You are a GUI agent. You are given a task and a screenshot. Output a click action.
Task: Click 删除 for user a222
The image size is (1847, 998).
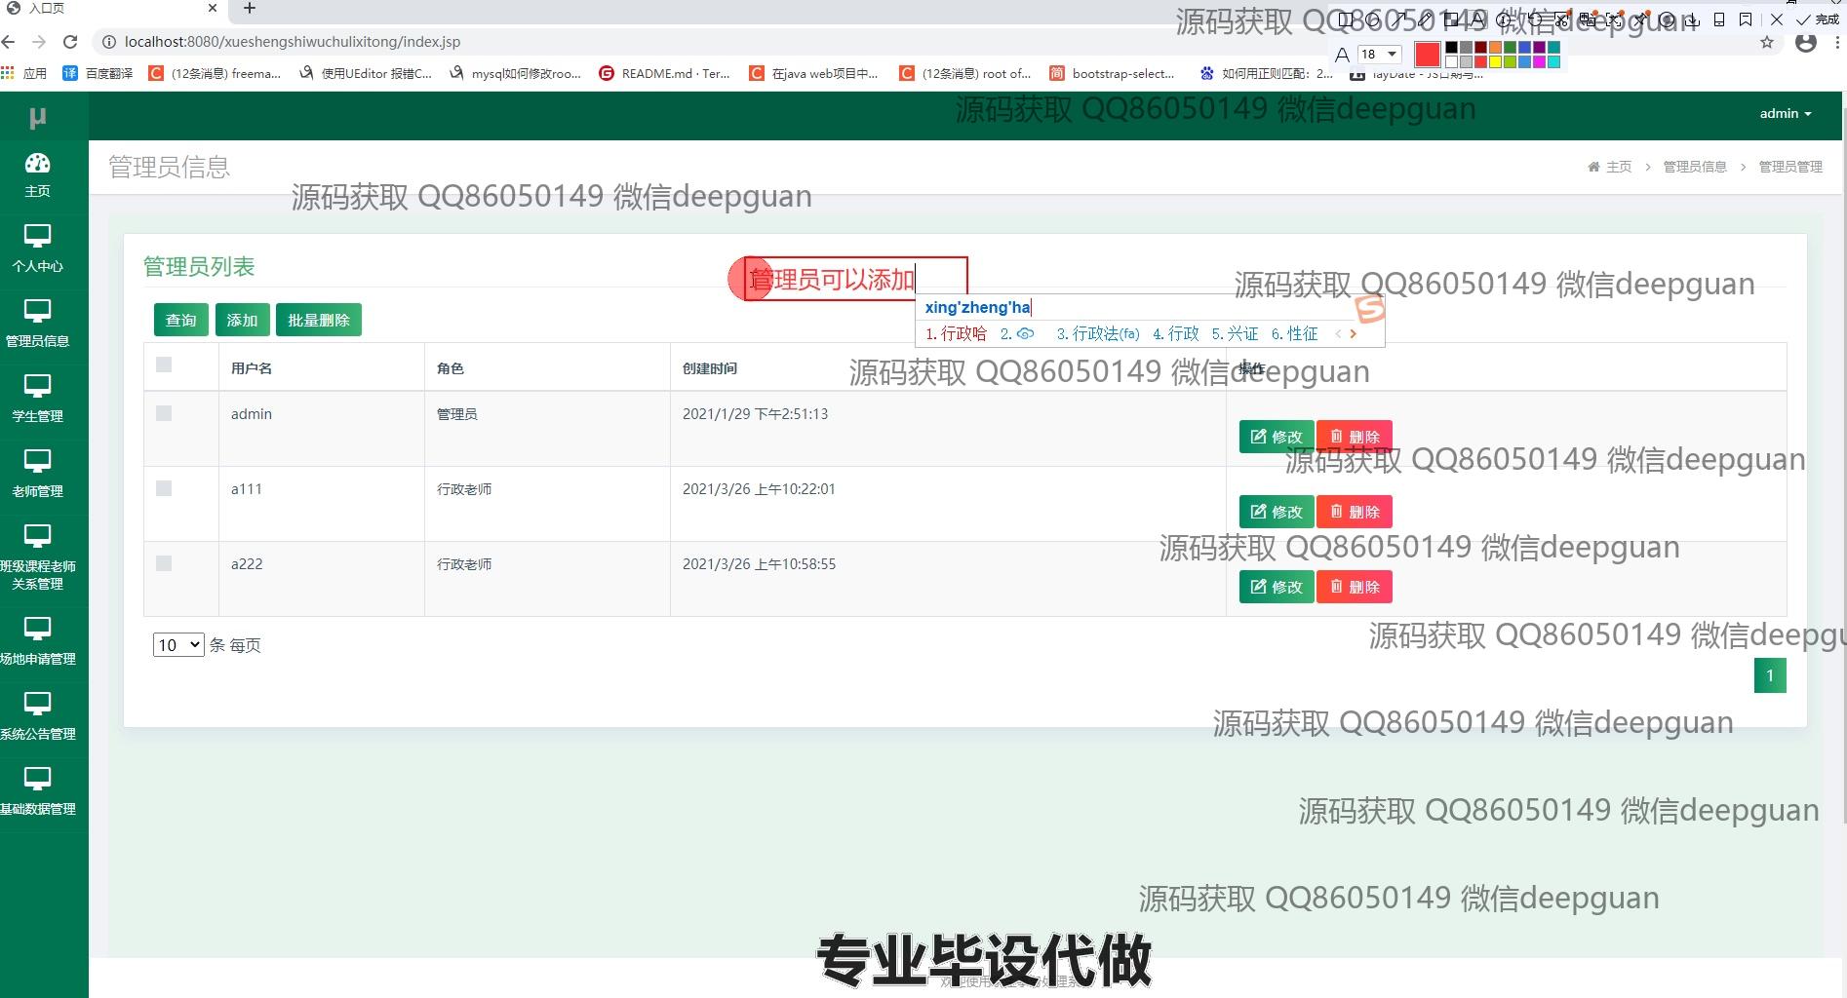[1354, 587]
